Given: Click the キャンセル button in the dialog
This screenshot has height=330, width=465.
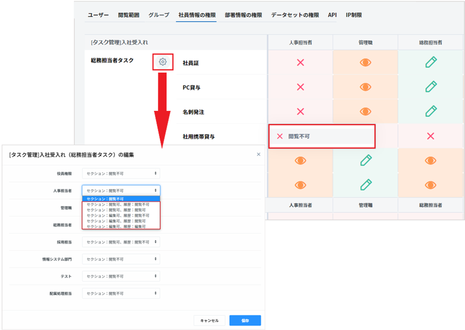Looking at the screenshot, I should coord(209,320).
